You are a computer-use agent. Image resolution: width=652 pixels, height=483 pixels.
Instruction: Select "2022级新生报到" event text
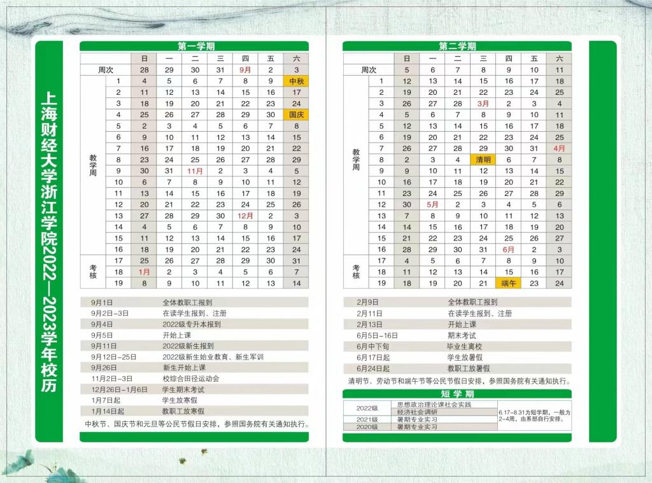click(188, 346)
